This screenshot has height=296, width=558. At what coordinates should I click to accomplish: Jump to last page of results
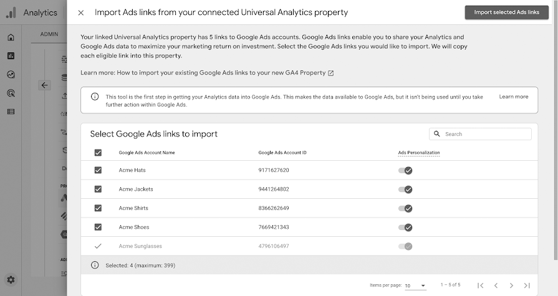[527, 285]
